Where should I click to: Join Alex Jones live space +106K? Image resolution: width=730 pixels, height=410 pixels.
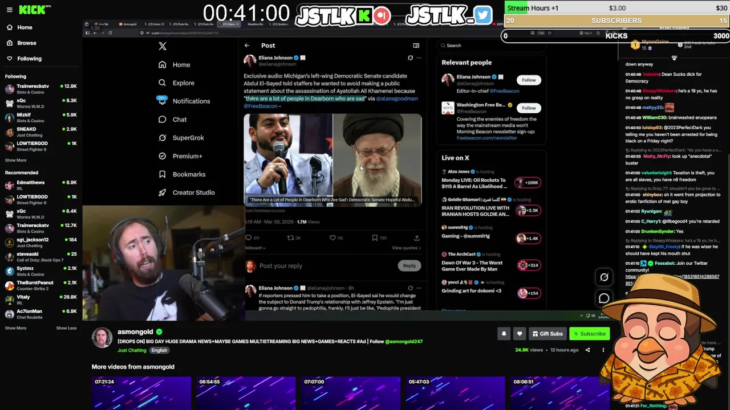[x=528, y=183]
